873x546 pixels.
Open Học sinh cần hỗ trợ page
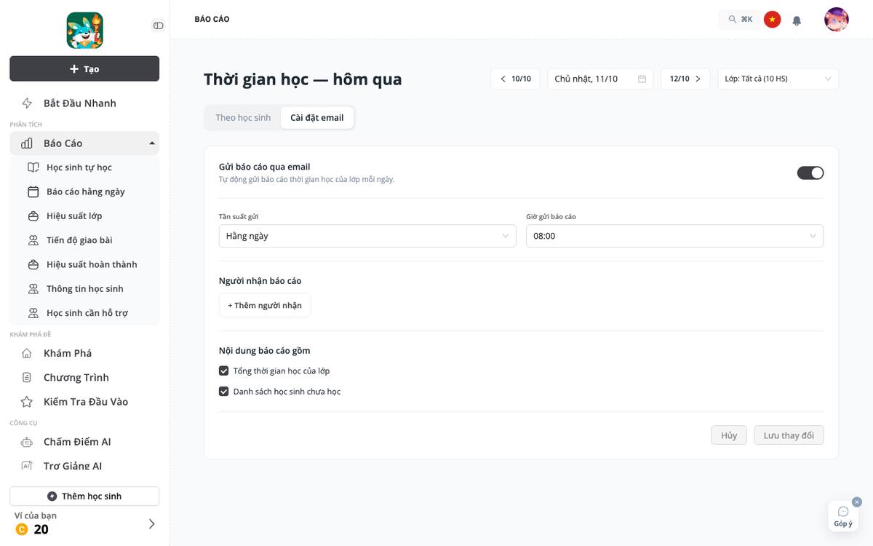click(84, 313)
